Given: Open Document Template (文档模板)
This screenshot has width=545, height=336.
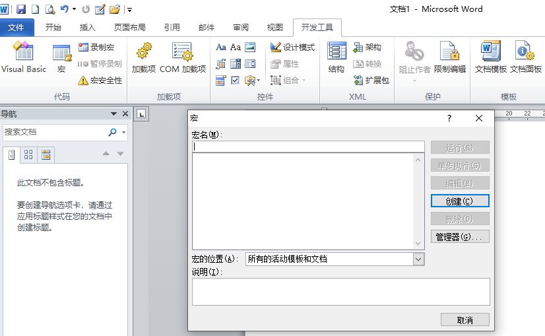Looking at the screenshot, I should [491, 57].
